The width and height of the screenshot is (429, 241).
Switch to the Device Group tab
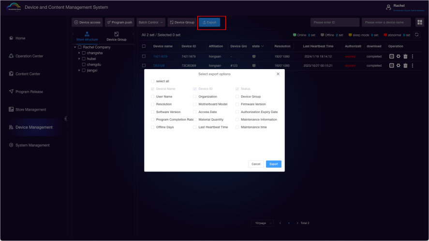tap(117, 37)
